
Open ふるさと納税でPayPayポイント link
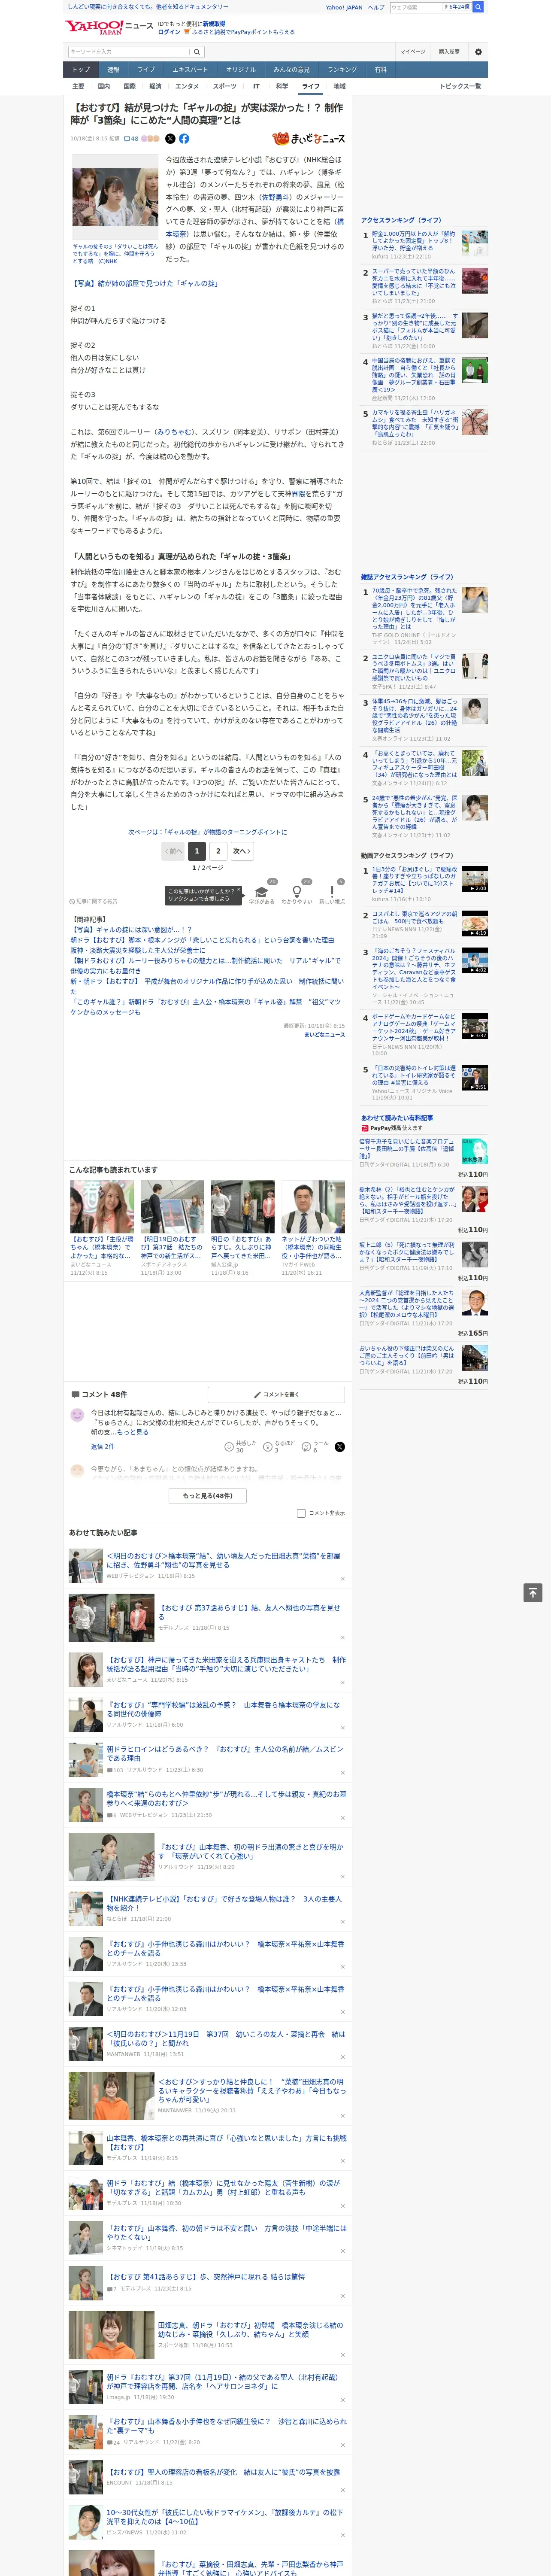click(x=243, y=32)
